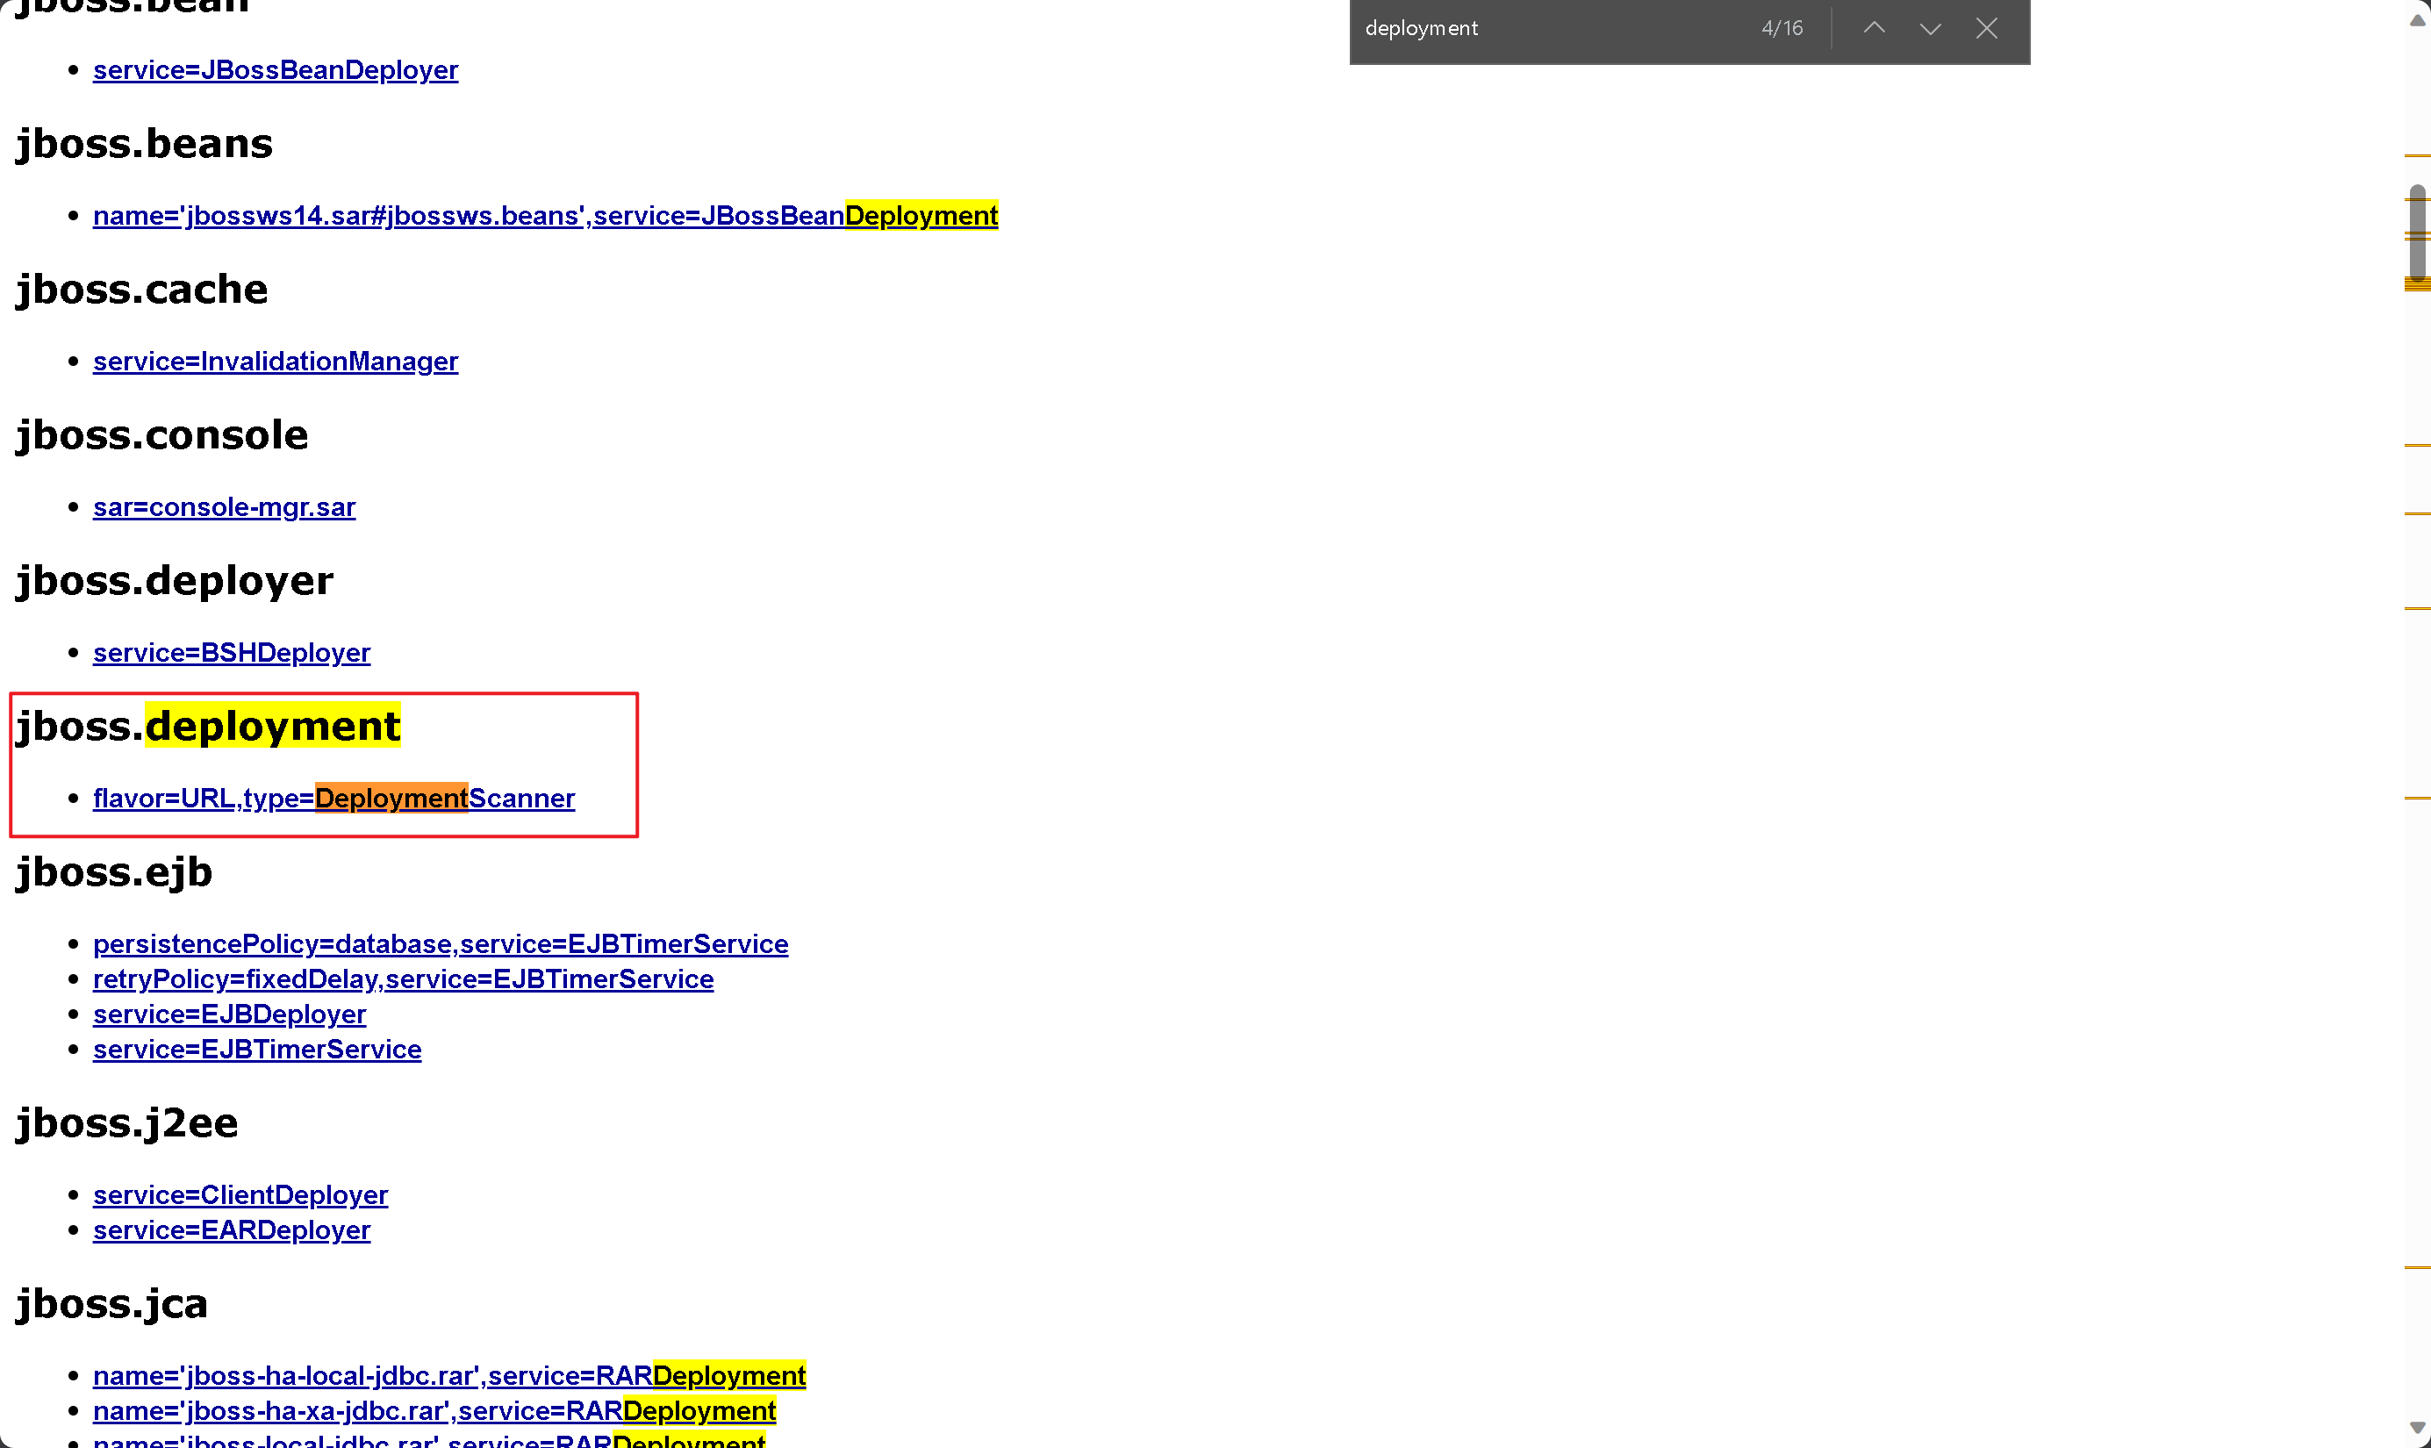Viewport: 2431px width, 1448px height.
Task: Open service=BSHDeployer link
Action: (x=231, y=653)
